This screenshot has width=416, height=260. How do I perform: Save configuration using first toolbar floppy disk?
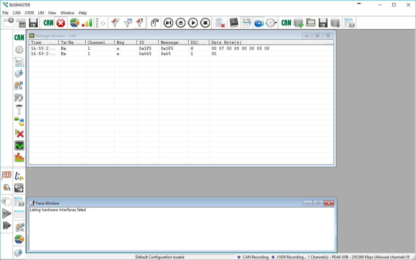(x=33, y=23)
